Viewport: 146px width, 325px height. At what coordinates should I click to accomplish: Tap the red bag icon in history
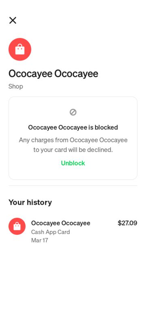point(17,226)
